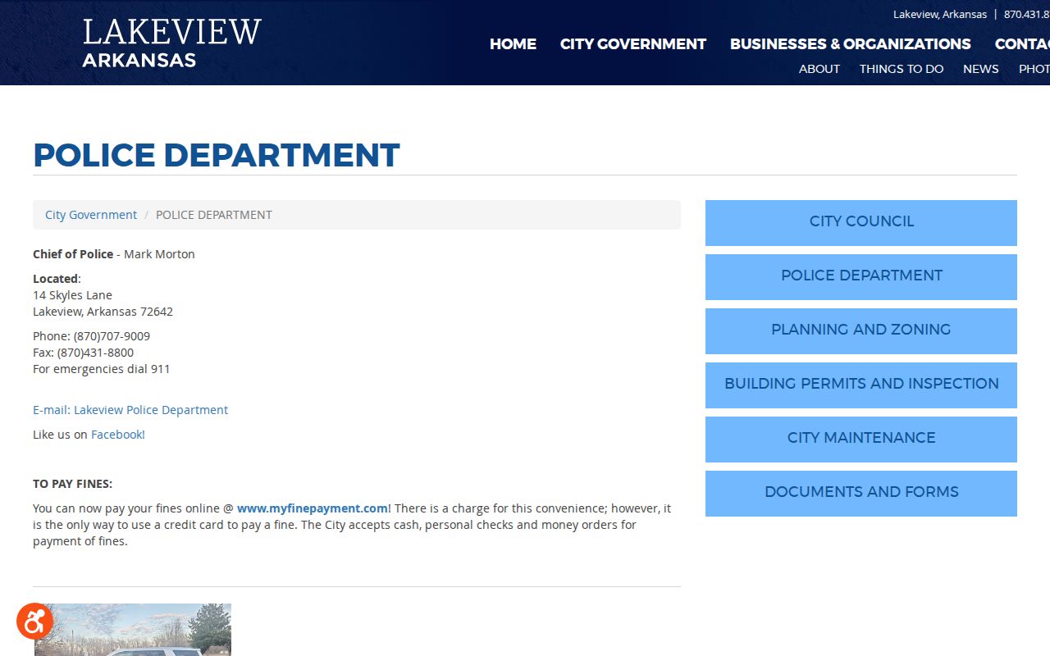Click the '14 Skyles Lane' address line

(72, 295)
